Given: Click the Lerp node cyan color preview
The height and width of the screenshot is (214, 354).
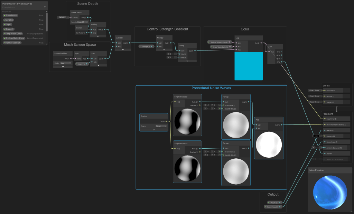Looking at the screenshot, I should 248,66.
